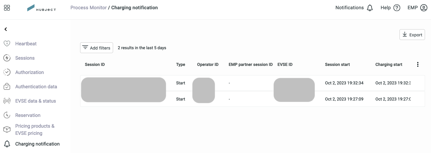The image size is (431, 153).
Task: Go to Authentication data in the sidebar
Action: click(x=36, y=86)
